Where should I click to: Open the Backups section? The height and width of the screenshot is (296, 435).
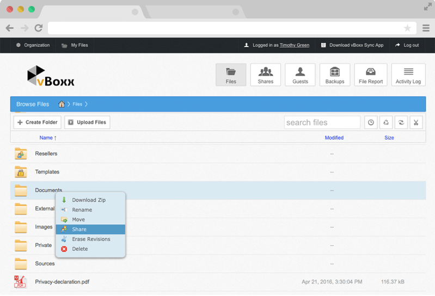pyautogui.click(x=335, y=75)
